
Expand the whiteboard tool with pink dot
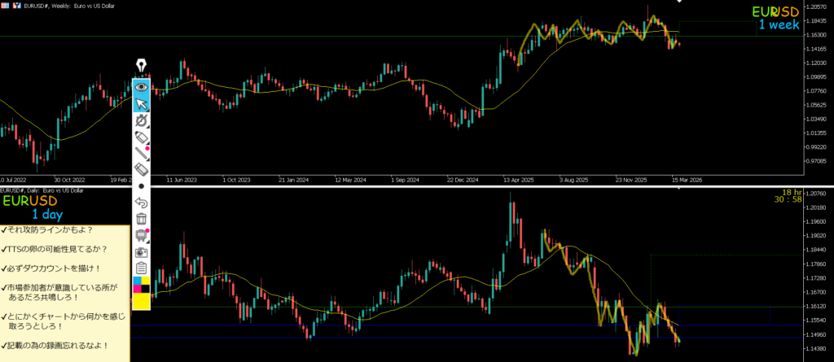click(141, 236)
